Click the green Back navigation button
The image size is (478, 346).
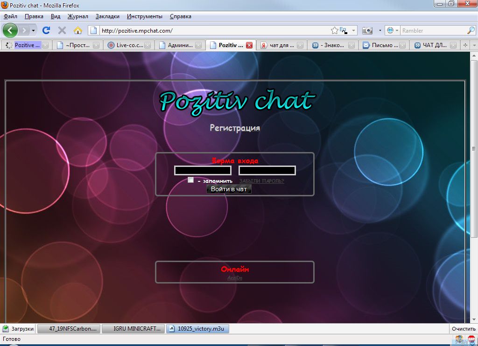coord(10,30)
